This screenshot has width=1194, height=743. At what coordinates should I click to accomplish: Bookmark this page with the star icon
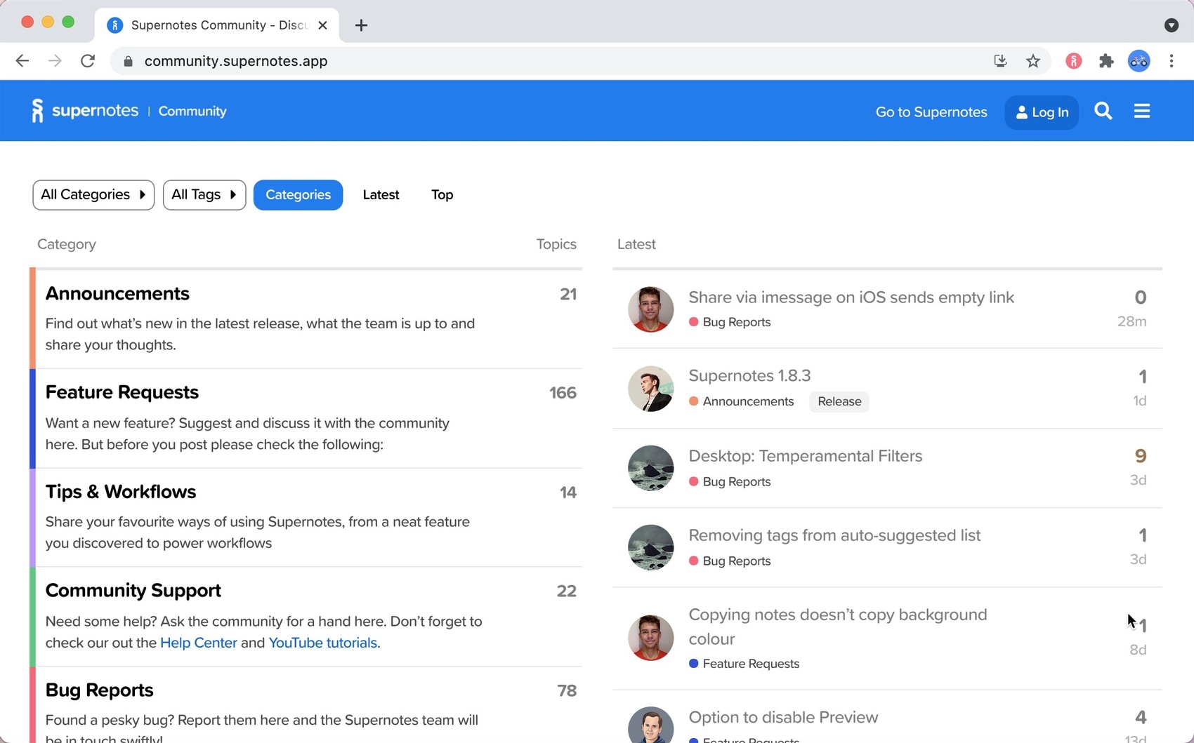1033,61
